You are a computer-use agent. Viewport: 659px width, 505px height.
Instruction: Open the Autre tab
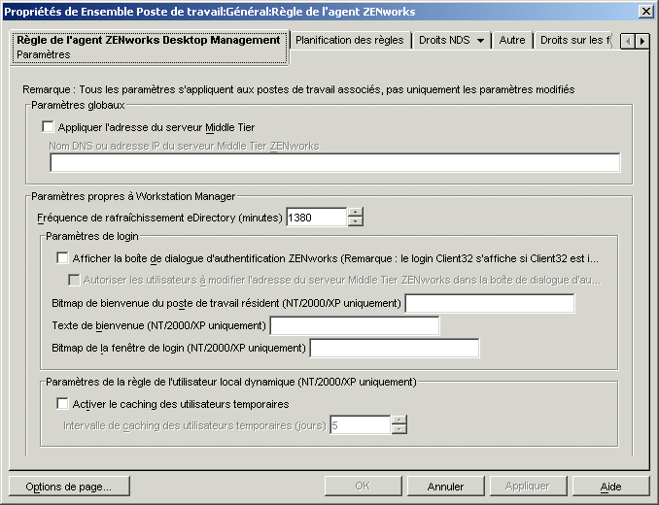pos(512,40)
